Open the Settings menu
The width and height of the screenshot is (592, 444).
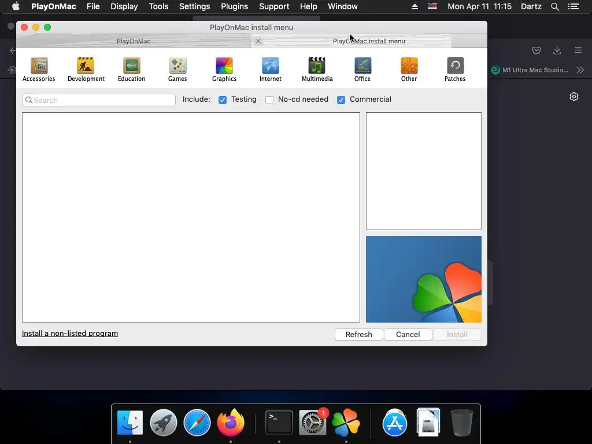(194, 6)
